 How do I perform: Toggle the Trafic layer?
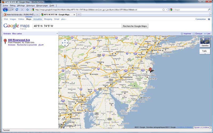204,51
